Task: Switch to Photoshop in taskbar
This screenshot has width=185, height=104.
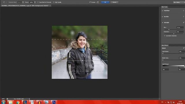Action: tap(54, 102)
